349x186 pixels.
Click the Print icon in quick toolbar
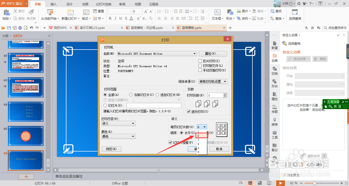coord(20,28)
